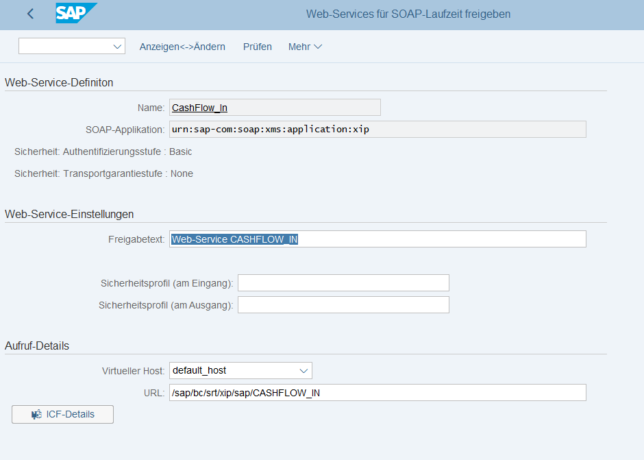Click the page title Web-Services für SOAP-Laufzeit freigeben

pos(408,14)
